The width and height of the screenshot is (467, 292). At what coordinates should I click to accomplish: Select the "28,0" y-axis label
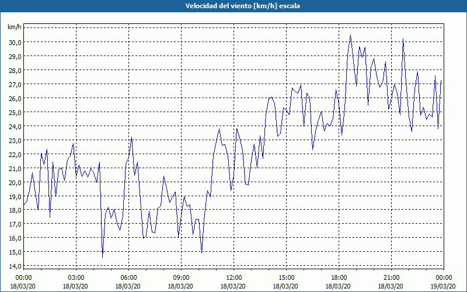(x=15, y=70)
